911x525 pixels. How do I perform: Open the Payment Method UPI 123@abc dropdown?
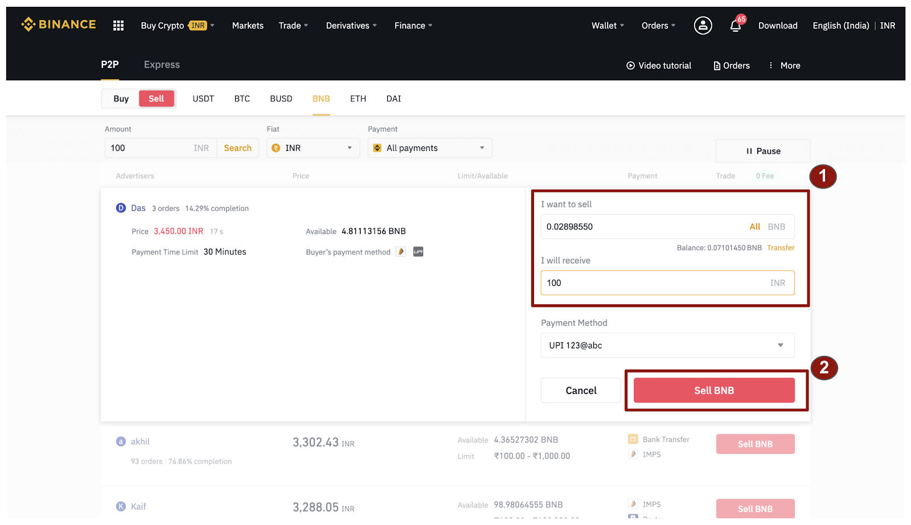pos(667,345)
